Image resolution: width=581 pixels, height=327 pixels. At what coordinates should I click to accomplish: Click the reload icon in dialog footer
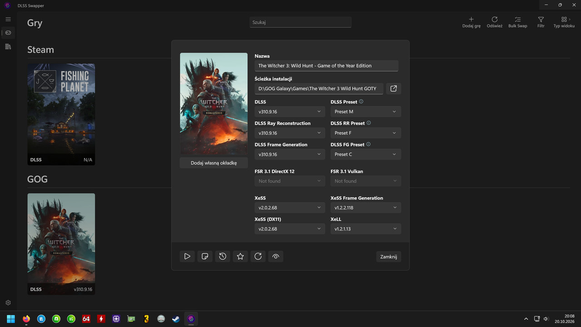pyautogui.click(x=258, y=257)
